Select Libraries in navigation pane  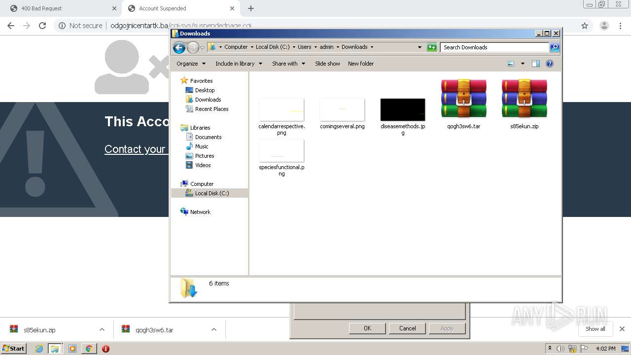(200, 128)
